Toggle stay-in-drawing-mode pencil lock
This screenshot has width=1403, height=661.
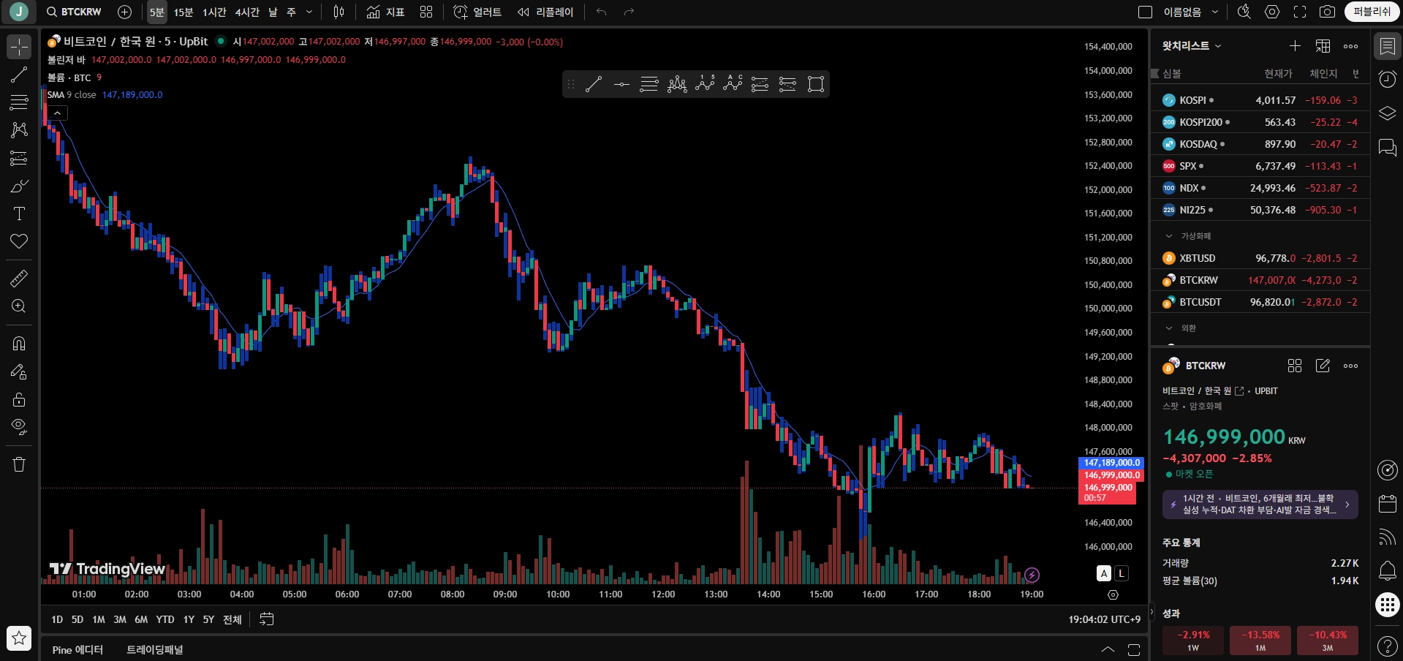19,371
